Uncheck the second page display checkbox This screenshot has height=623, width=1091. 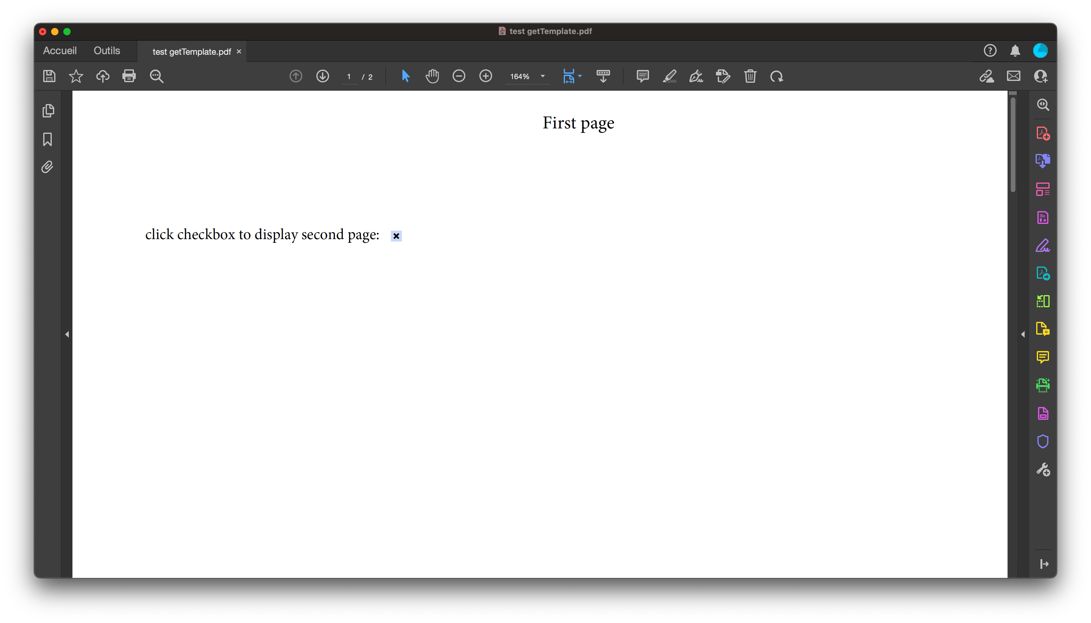(396, 235)
